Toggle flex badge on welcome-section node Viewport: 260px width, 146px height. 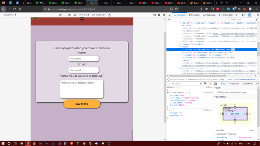(x=232, y=50)
